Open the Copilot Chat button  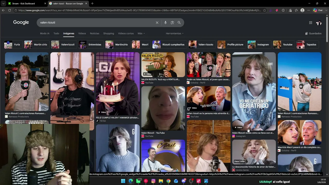[x=318, y=10]
